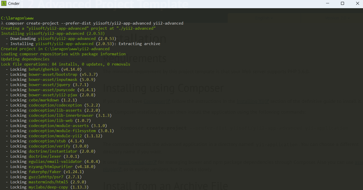Click the lambda prompt symbol before composer
The height and width of the screenshot is (190, 363).
coord(2,23)
